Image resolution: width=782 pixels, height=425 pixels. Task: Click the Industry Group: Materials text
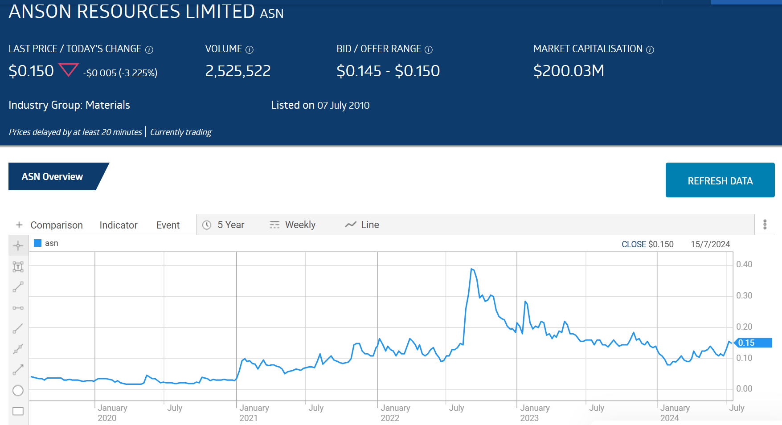69,105
